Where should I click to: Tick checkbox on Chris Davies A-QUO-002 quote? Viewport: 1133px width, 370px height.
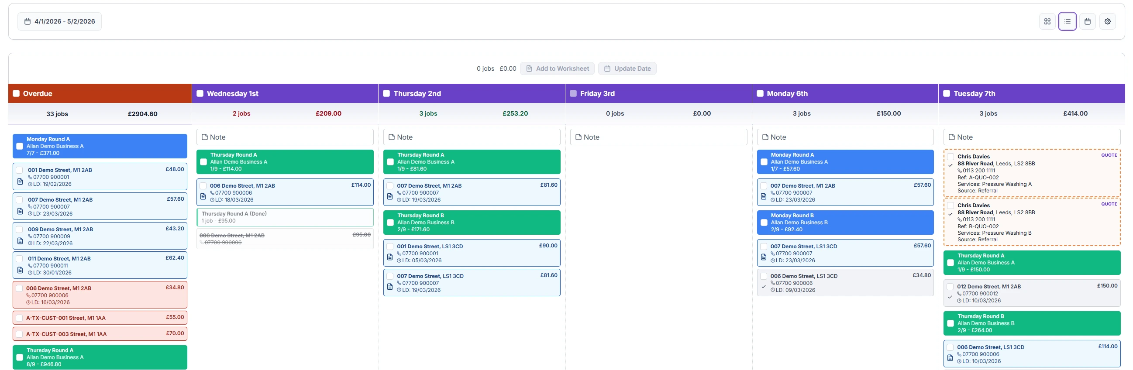point(950,157)
